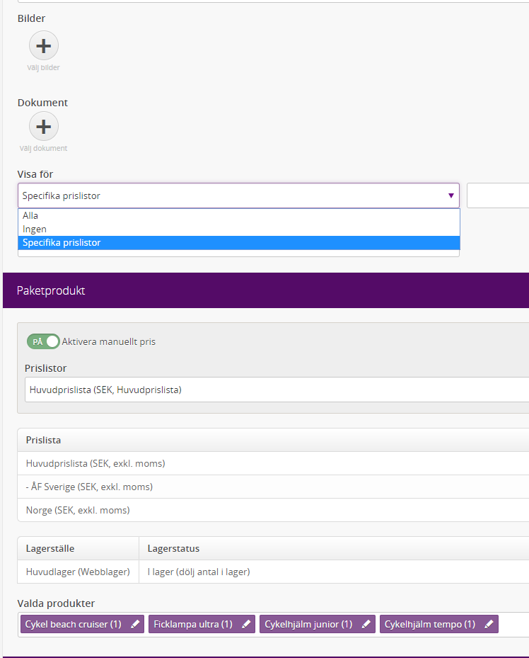This screenshot has height=658, width=529.
Task: Select the ÅF Sverige price list row
Action: click(x=273, y=487)
